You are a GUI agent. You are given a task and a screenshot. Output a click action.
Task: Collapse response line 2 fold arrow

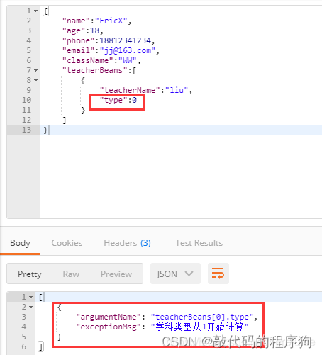click(31, 307)
